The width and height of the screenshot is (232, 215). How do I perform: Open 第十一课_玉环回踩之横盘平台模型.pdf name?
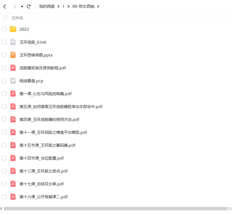tap(53, 132)
